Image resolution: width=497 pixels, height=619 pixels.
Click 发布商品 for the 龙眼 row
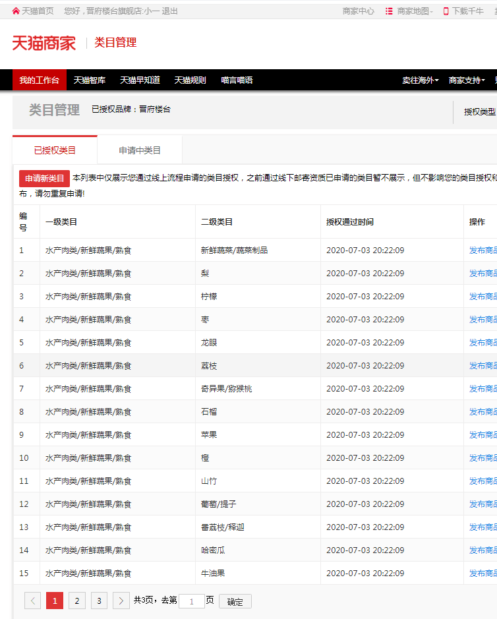(483, 343)
